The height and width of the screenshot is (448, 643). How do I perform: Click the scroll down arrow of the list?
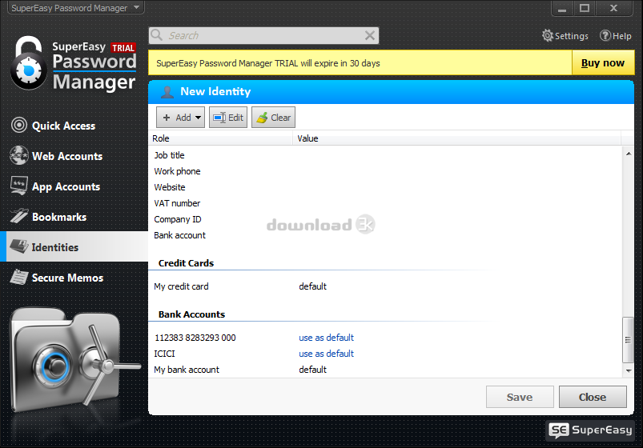[x=629, y=371]
